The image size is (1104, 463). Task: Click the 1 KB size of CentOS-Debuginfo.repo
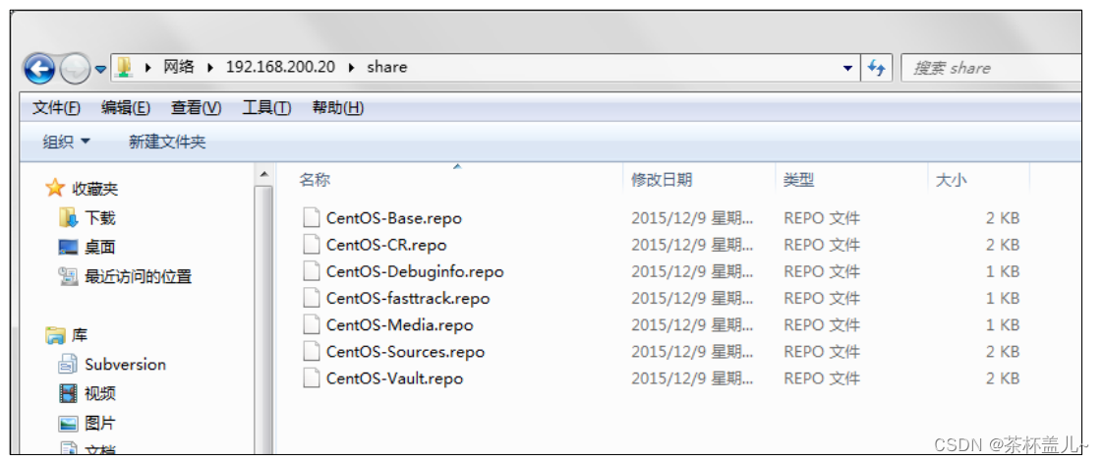click(x=1003, y=271)
